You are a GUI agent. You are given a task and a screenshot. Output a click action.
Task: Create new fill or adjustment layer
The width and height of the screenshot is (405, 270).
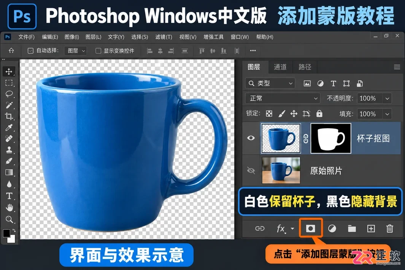coord(332,229)
